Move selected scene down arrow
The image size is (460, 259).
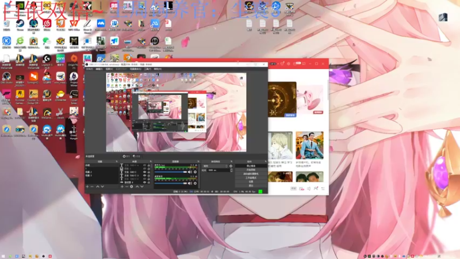point(102,186)
